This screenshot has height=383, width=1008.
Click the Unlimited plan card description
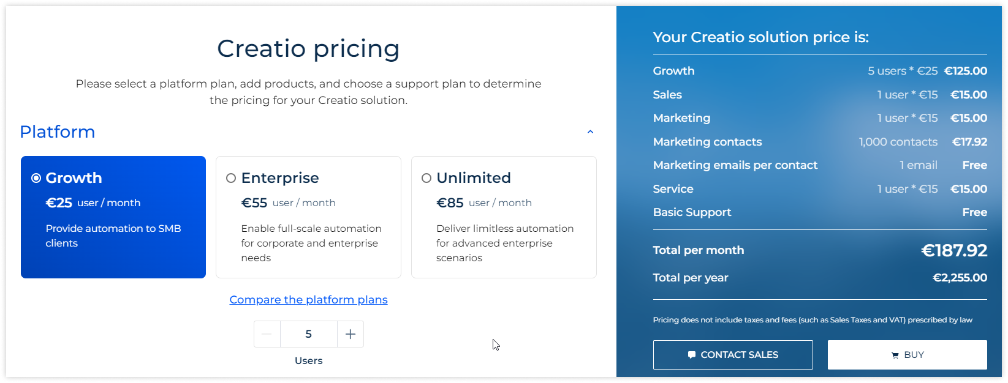point(505,244)
